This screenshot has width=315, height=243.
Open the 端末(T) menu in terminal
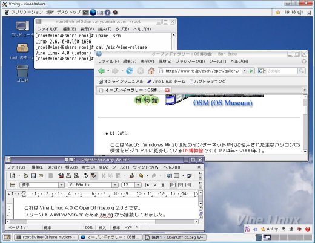(105, 29)
